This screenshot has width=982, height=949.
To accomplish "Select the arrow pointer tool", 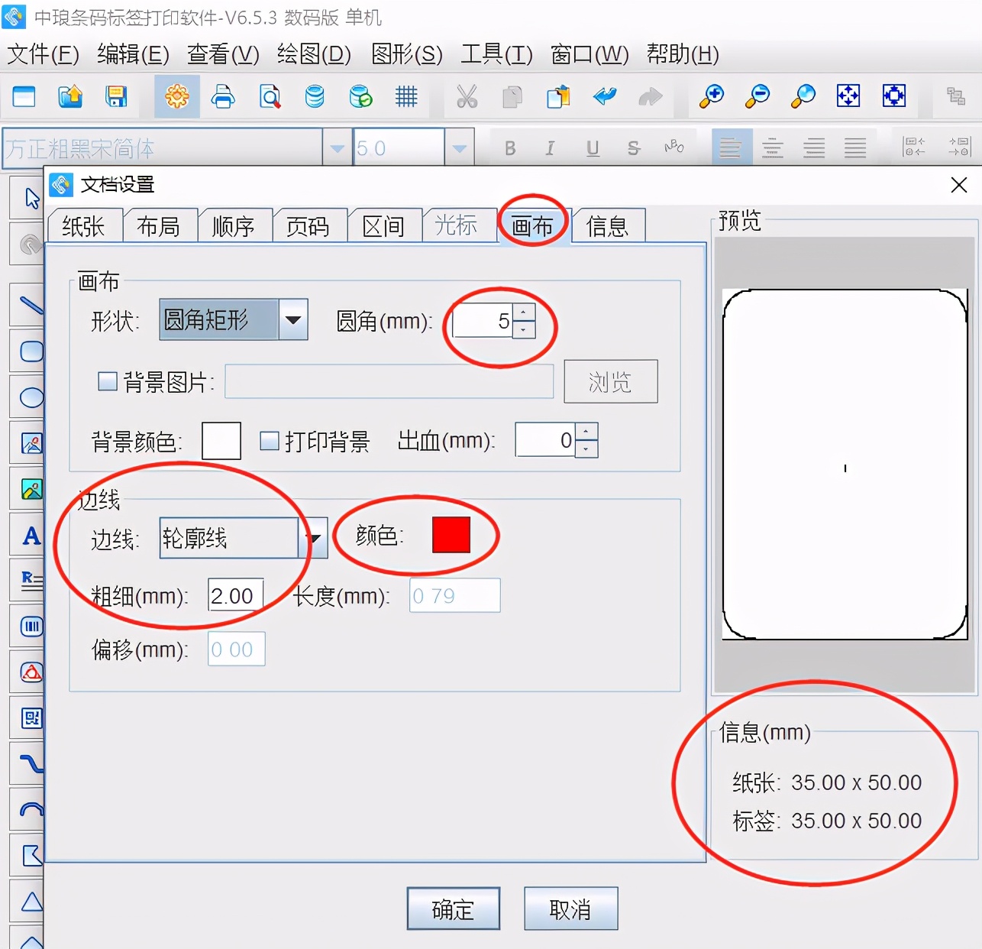I will click(x=31, y=199).
